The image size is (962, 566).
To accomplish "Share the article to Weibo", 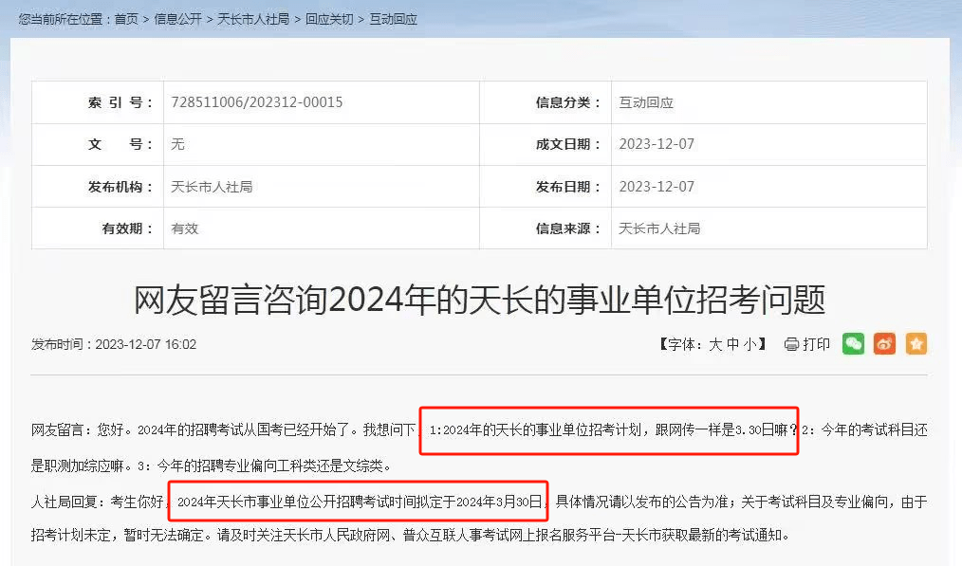I will tap(884, 344).
